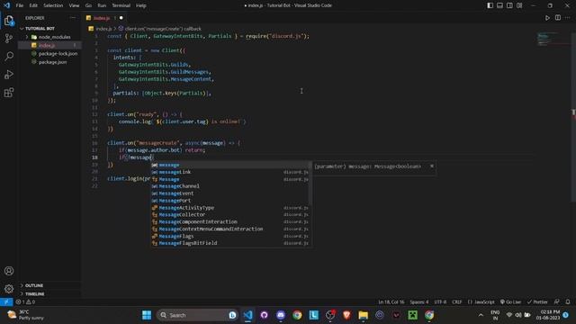Expand the node_modules folder
Image resolution: width=576 pixels, height=324 pixels.
pyautogui.click(x=54, y=37)
